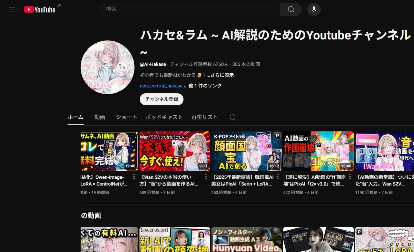This screenshot has width=414, height=252.
Task: Click the 19:40 duration badge
Action: [130, 166]
